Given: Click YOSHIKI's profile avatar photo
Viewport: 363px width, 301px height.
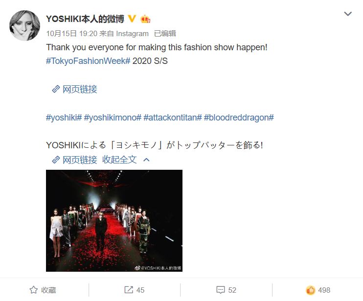Looking at the screenshot, I should pos(24,26).
